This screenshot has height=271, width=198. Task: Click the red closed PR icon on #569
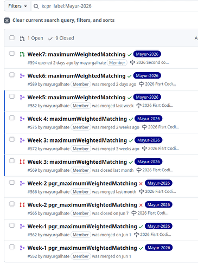22,162
